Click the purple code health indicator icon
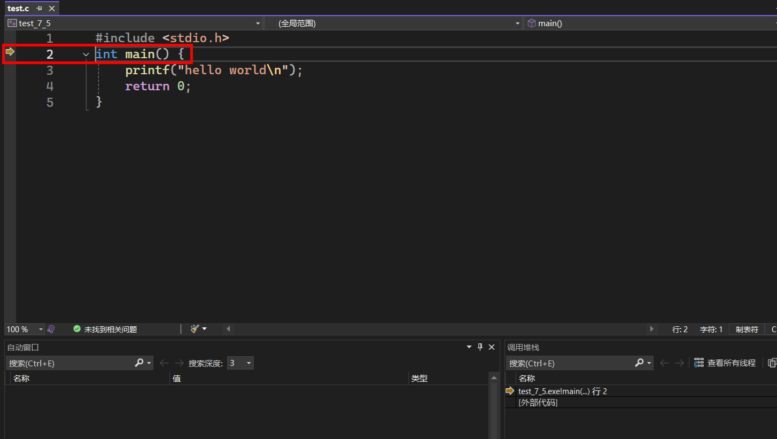 click(51, 330)
